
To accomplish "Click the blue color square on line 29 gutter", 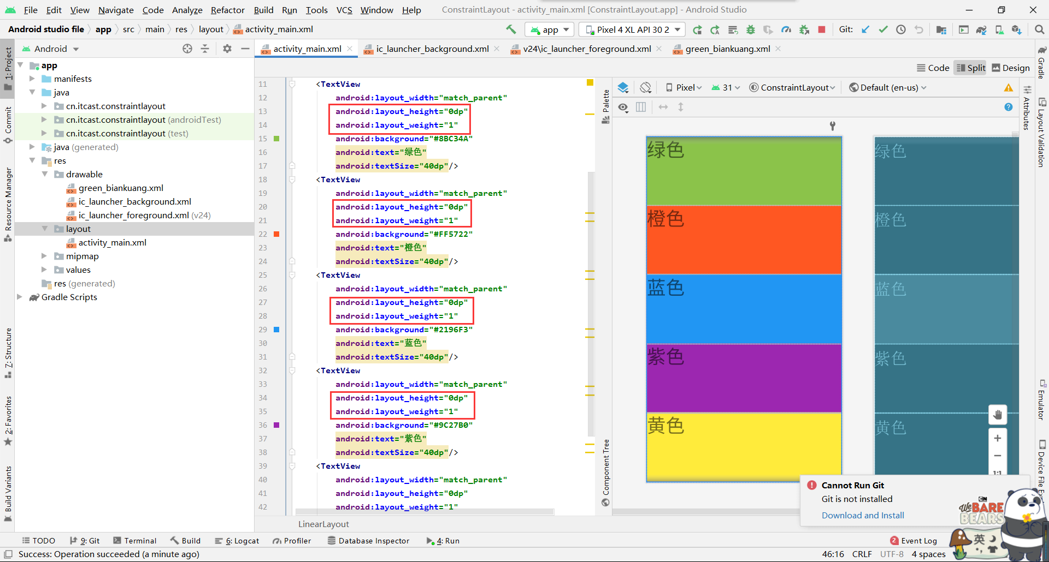I will (276, 330).
